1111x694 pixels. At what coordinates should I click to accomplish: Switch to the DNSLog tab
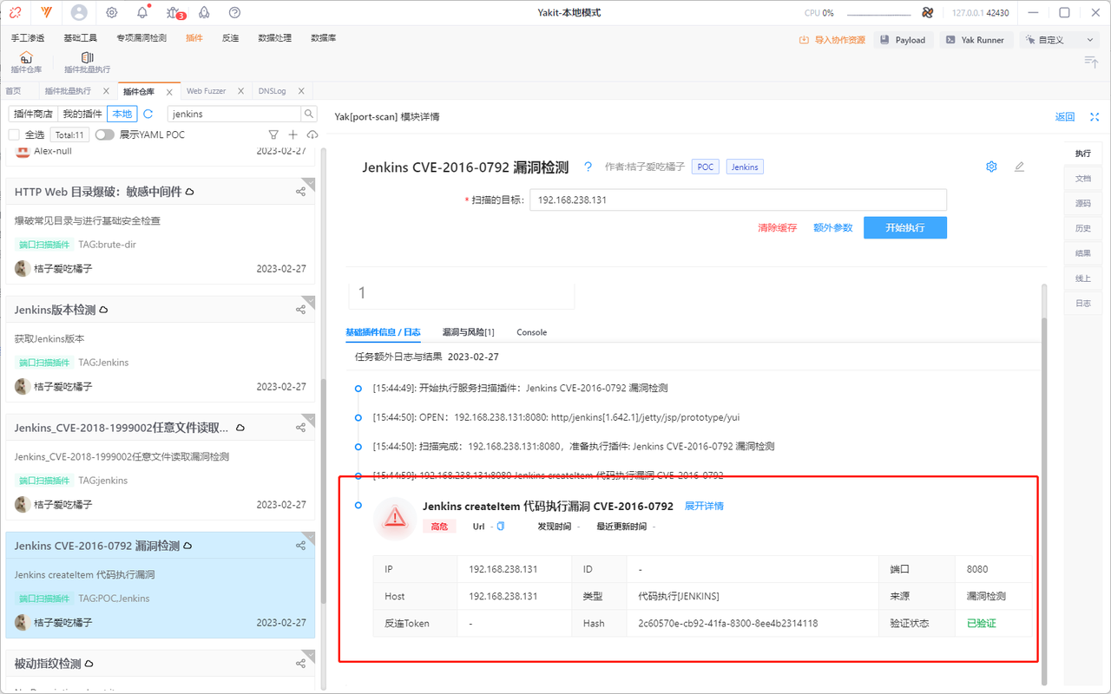[272, 91]
